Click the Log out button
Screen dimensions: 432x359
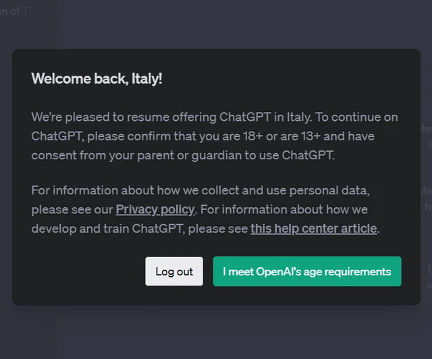point(174,271)
